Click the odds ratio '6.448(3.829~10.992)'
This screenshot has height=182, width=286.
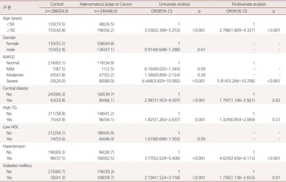point(161,81)
